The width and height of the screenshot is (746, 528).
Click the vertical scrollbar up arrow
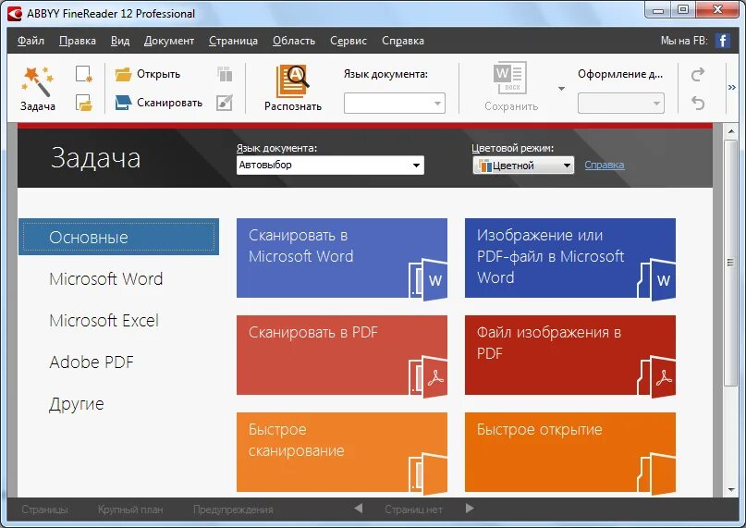coord(731,130)
